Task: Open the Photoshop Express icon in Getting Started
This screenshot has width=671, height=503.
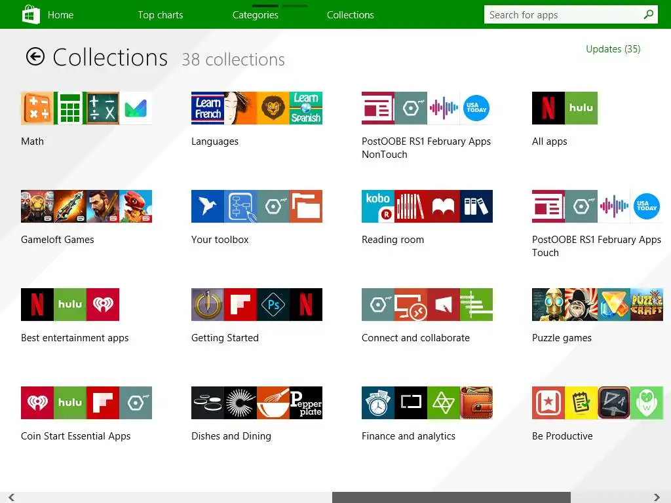Action: click(x=273, y=305)
